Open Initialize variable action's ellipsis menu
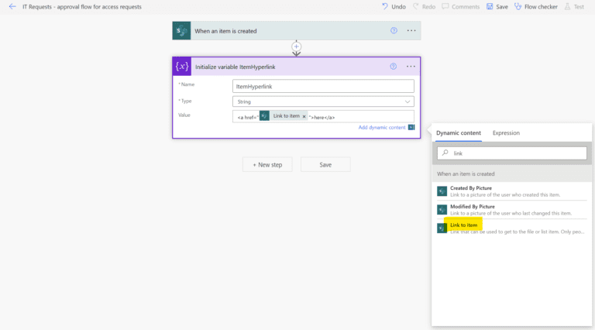The width and height of the screenshot is (595, 330). point(411,67)
